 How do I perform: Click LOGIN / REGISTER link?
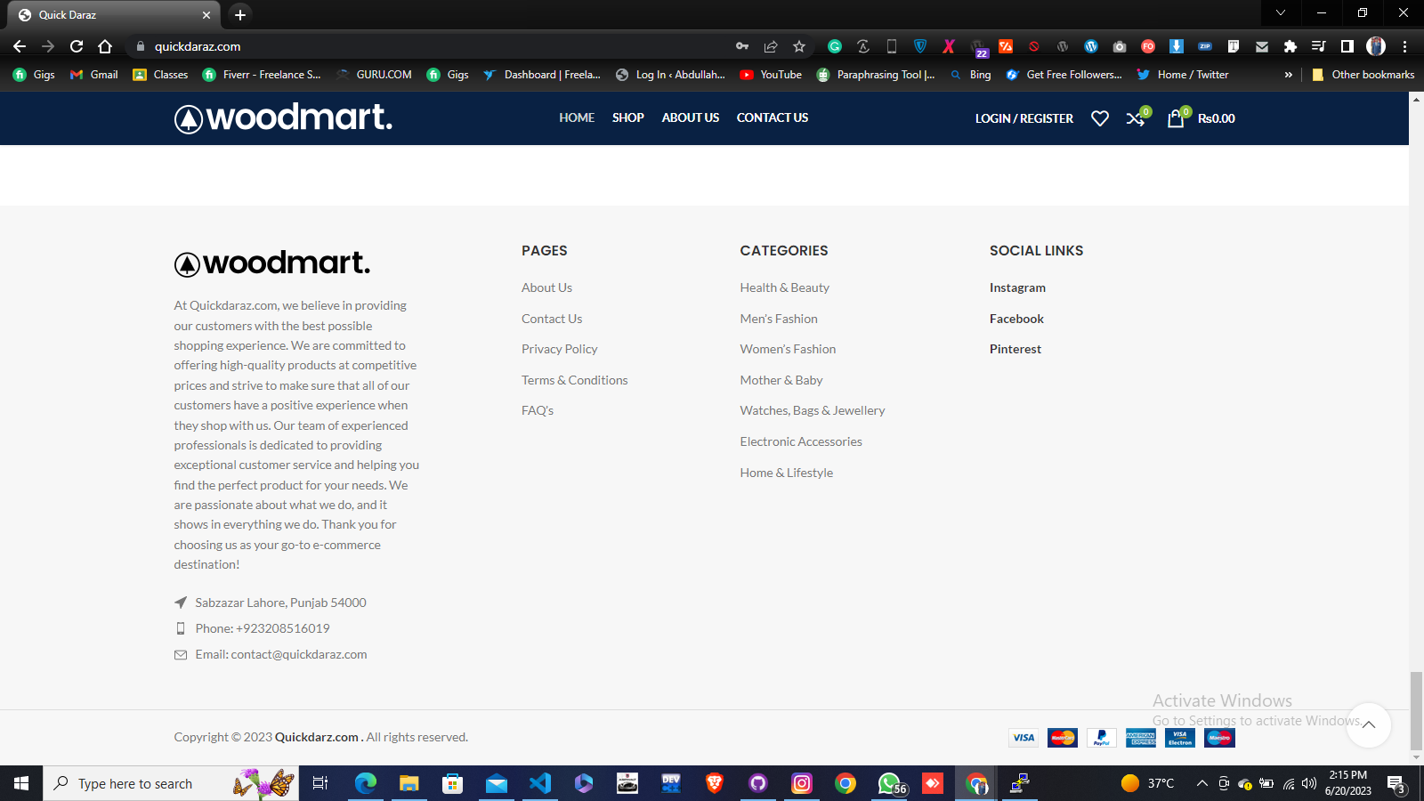[x=1024, y=118]
